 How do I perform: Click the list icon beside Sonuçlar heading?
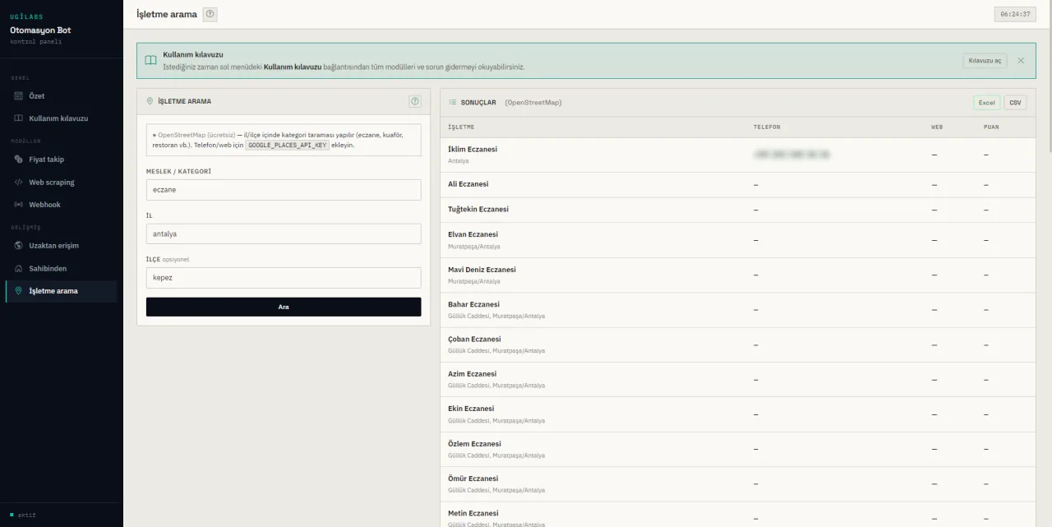(452, 103)
